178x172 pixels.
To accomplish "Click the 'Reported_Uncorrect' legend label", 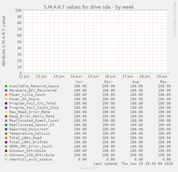I will tap(29, 129).
